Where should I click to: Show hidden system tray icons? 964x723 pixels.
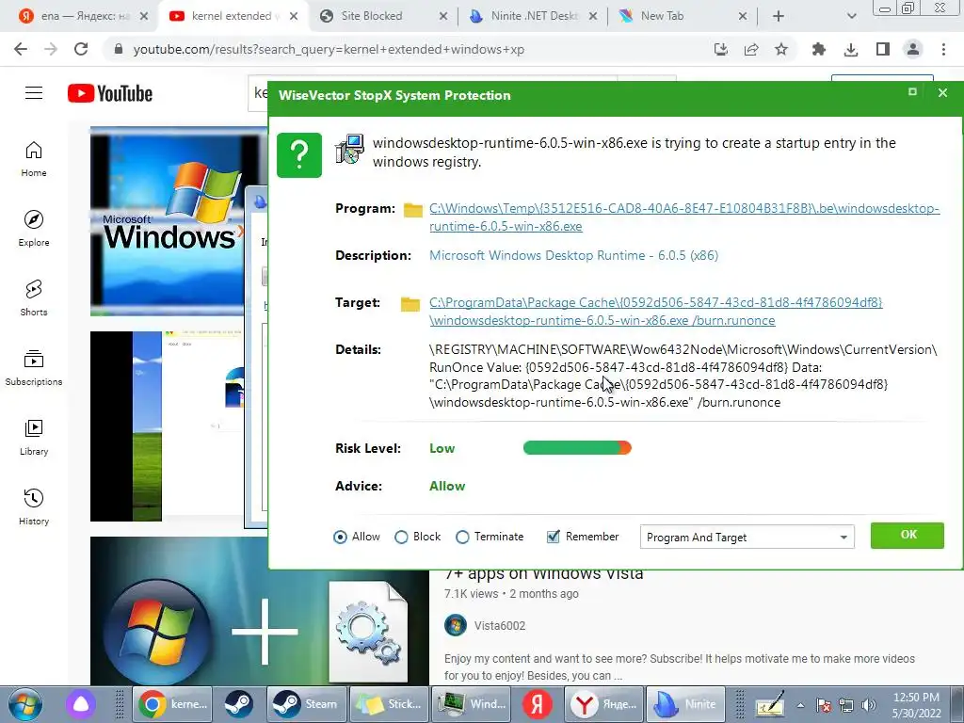(800, 705)
